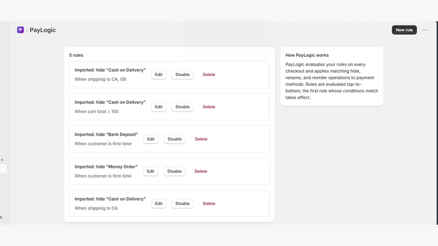
Task: Click the 'How PayLogic works' heading
Action: tap(307, 55)
